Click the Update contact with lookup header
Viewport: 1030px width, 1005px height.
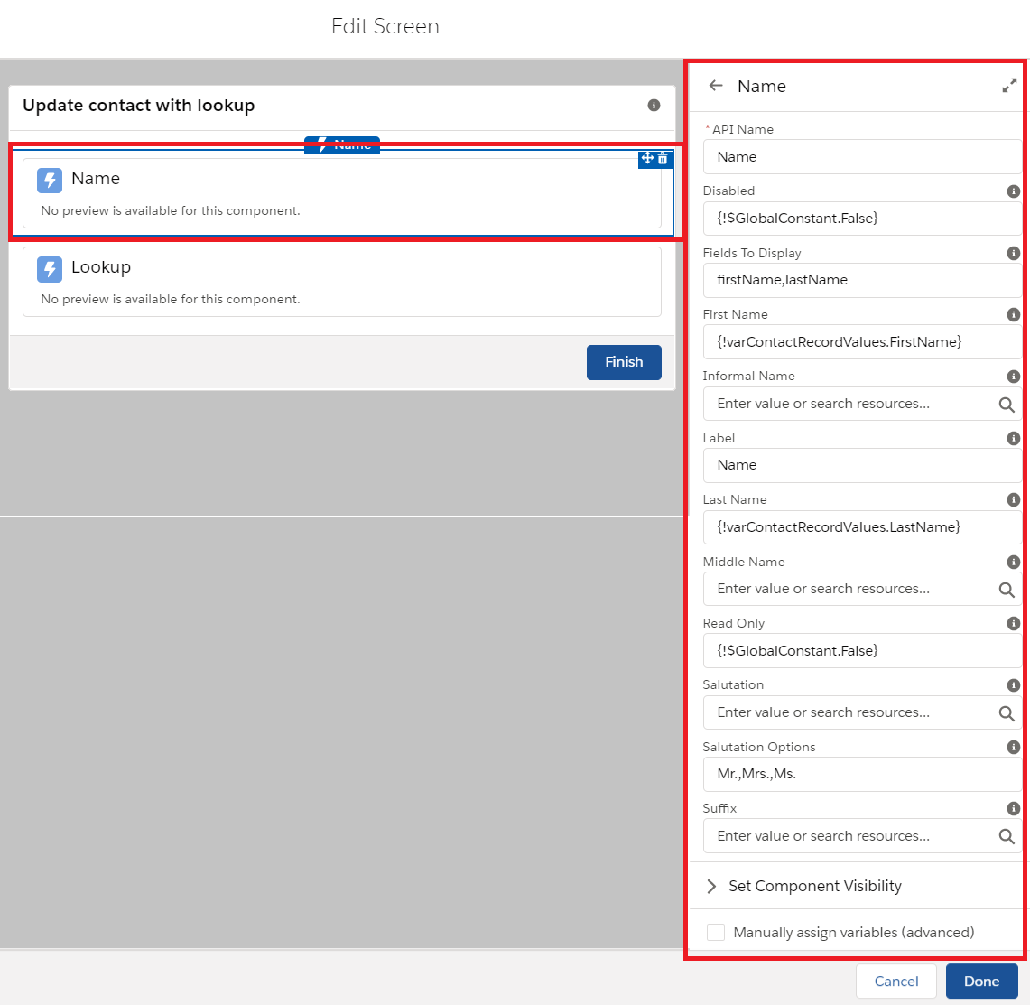coord(139,106)
